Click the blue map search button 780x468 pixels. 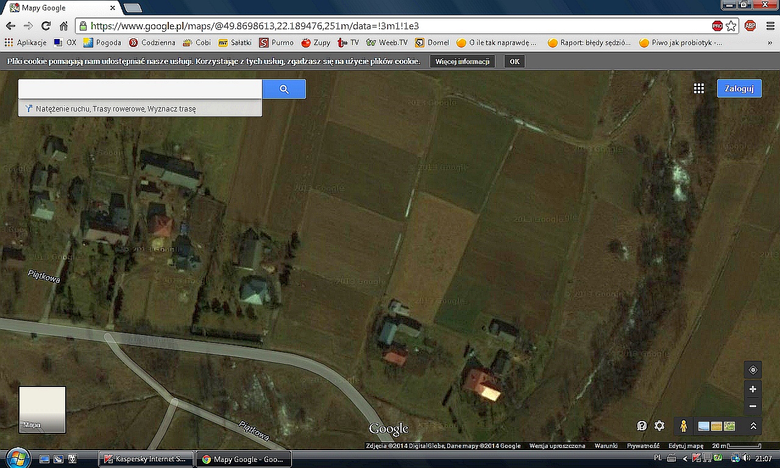(x=284, y=89)
